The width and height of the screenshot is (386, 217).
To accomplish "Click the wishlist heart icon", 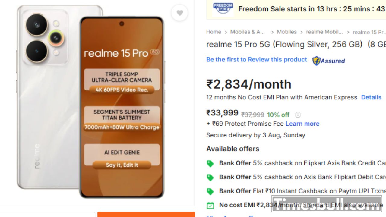I will click(180, 13).
